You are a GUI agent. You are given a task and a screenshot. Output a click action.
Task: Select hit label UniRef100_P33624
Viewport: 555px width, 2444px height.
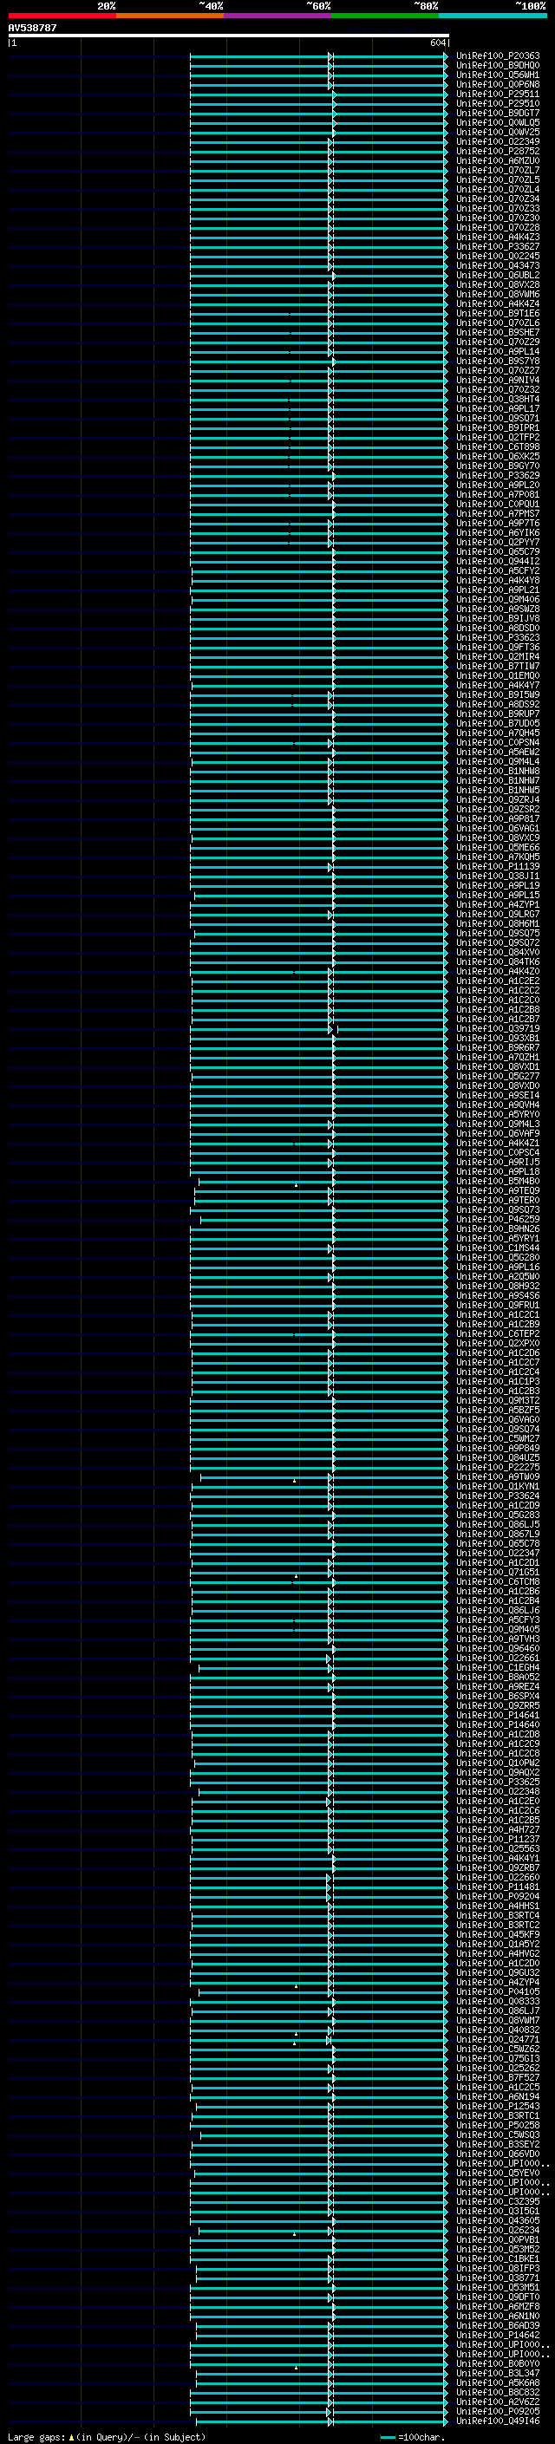(x=498, y=1496)
